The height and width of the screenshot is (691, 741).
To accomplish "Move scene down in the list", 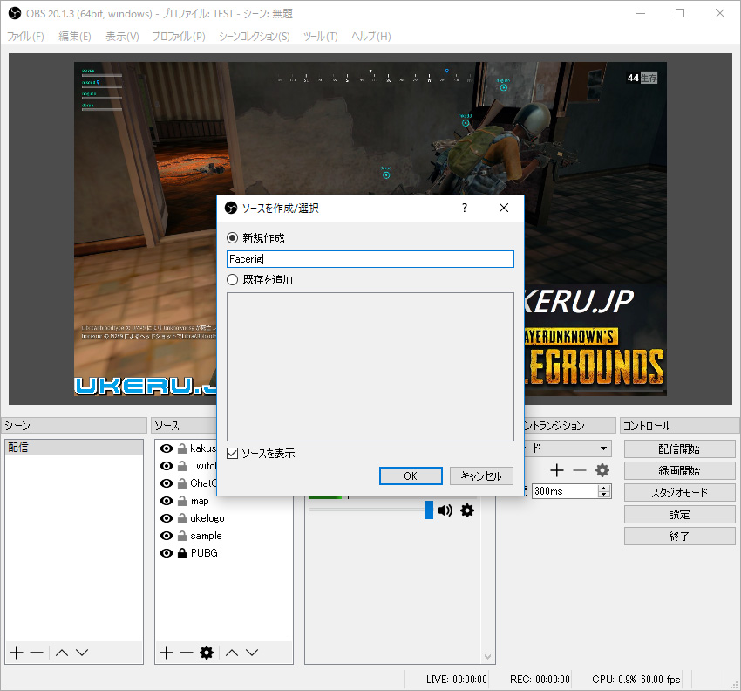I will (82, 653).
